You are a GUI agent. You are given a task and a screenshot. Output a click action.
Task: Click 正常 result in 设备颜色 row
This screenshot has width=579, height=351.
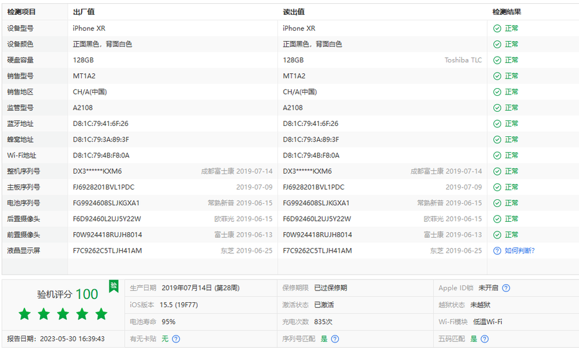(x=511, y=44)
